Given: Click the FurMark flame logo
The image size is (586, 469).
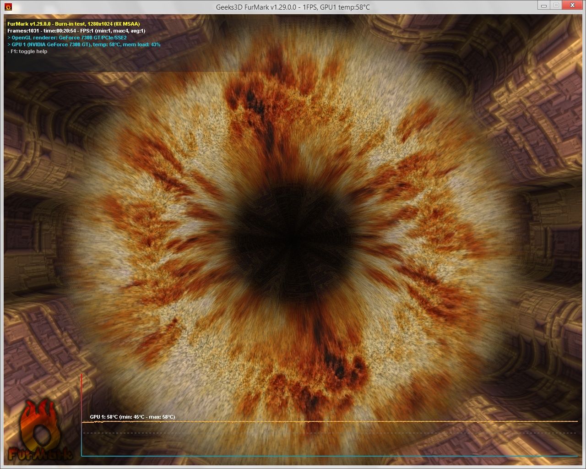Looking at the screenshot, I should pyautogui.click(x=40, y=431).
